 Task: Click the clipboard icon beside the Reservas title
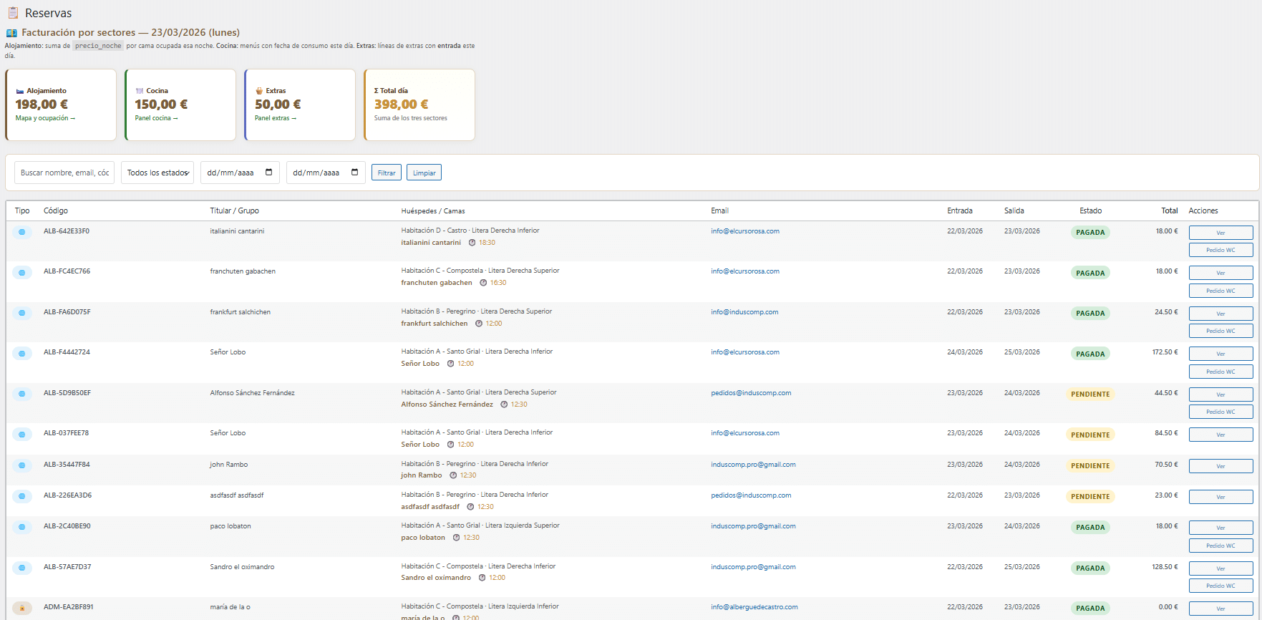tap(13, 13)
